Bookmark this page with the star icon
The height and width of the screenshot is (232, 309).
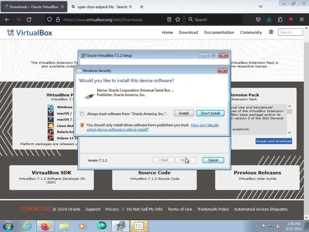178,20
